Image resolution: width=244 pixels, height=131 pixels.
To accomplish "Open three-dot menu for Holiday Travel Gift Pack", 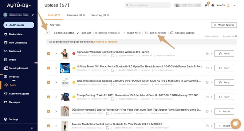I will point(212,68).
